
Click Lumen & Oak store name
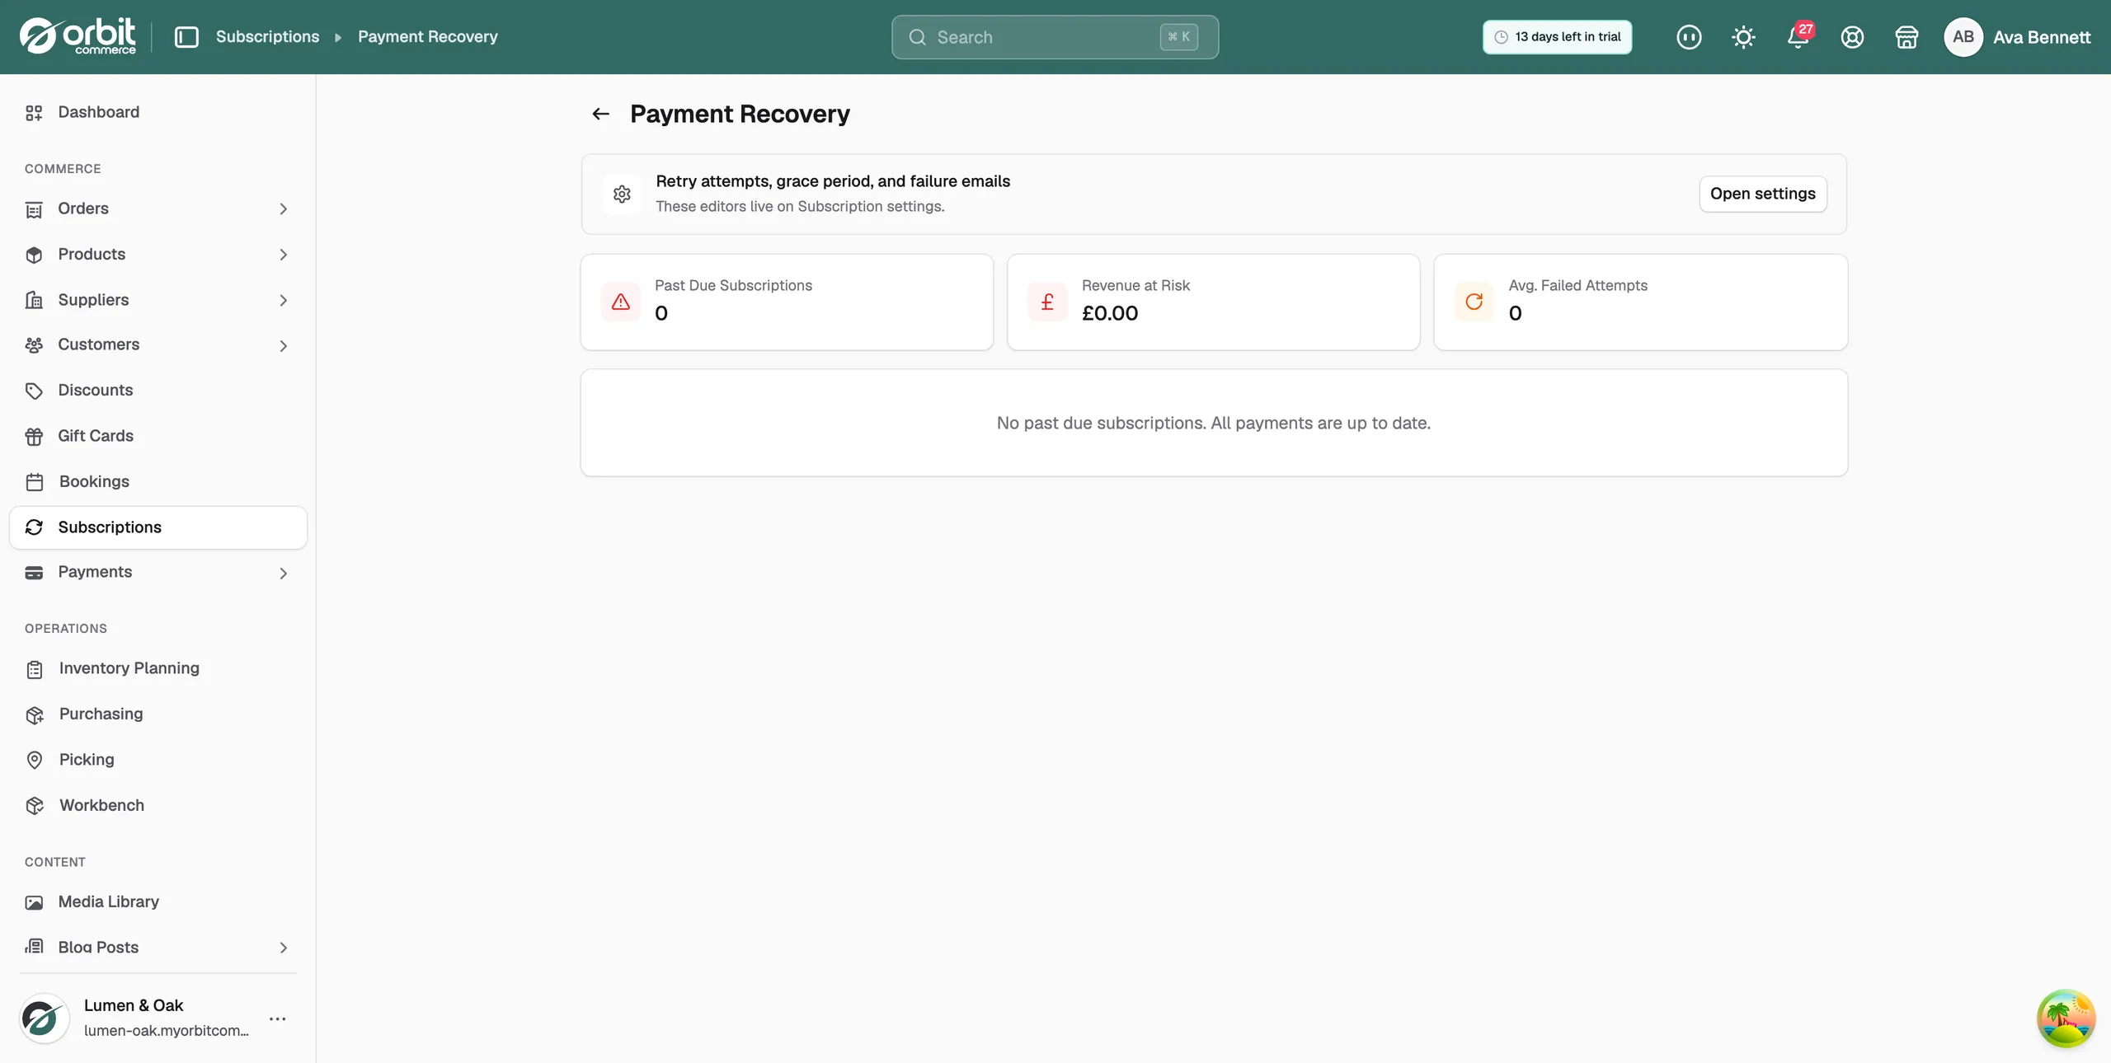[134, 1005]
